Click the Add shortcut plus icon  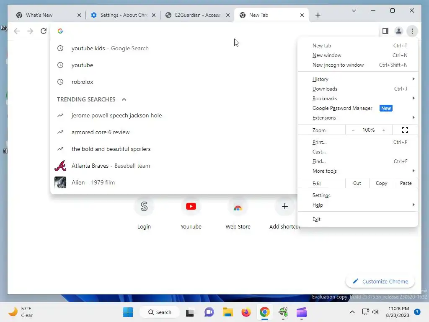[284, 206]
